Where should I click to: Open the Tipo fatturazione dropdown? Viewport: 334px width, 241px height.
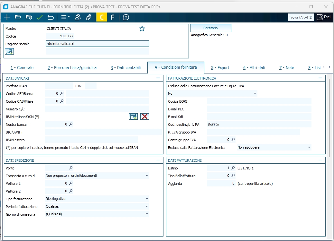pyautogui.click(x=147, y=199)
